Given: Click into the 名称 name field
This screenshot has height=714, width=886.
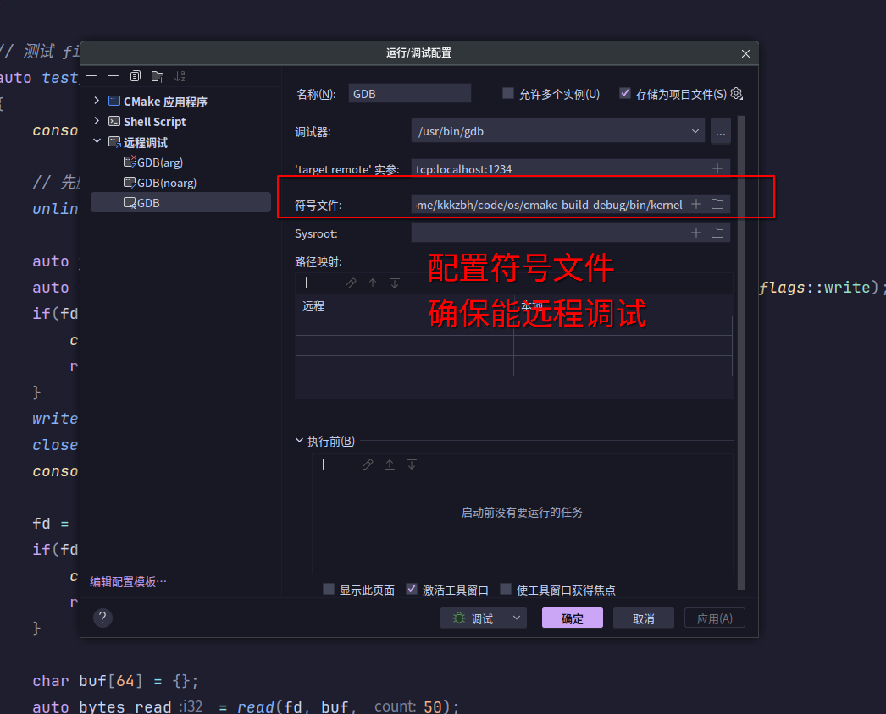Looking at the screenshot, I should tap(410, 94).
